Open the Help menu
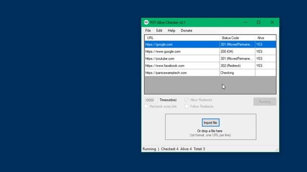This screenshot has height=172, width=307. [171, 31]
